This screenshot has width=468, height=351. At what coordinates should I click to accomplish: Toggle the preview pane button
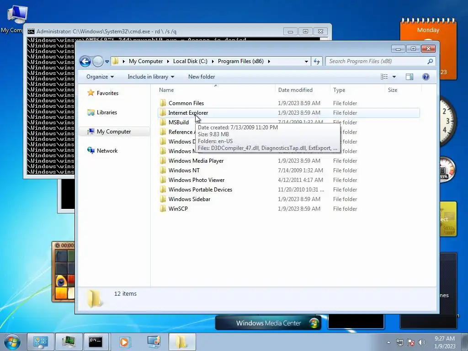409,77
